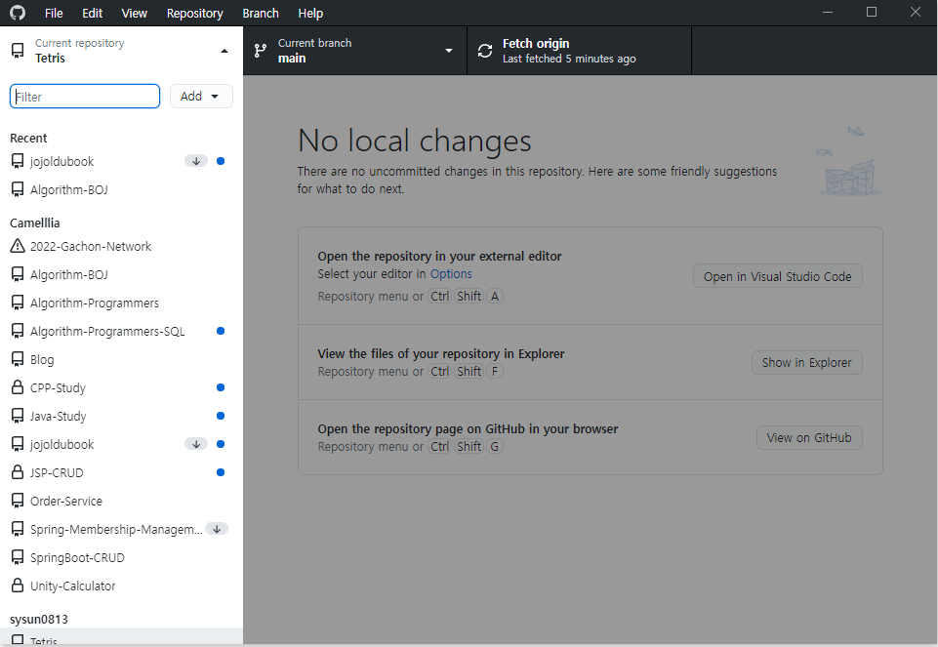Click the lock icon beside CPP-Study

pyautogui.click(x=18, y=387)
